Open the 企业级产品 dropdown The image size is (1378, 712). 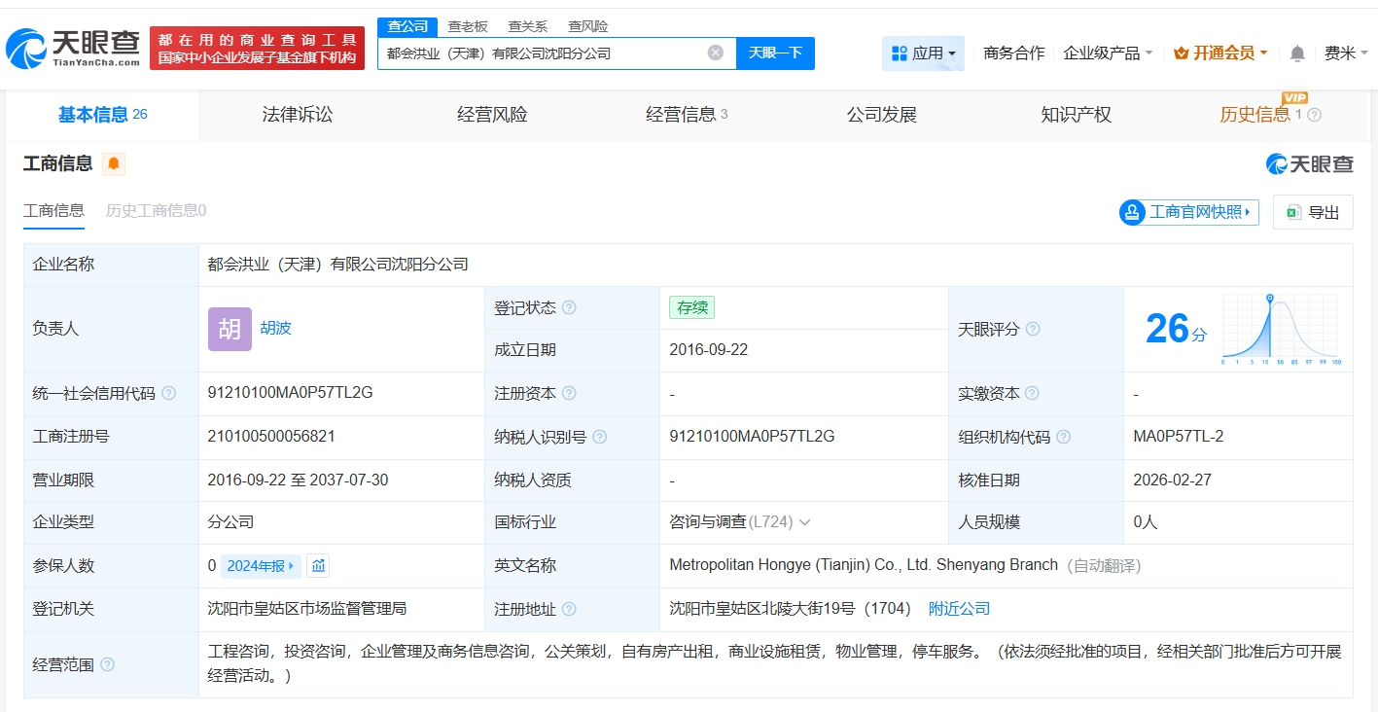coord(1108,53)
